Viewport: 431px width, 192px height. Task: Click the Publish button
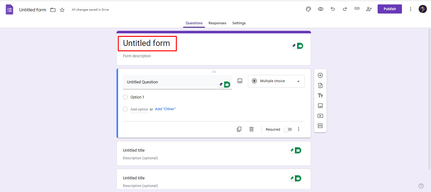click(390, 9)
